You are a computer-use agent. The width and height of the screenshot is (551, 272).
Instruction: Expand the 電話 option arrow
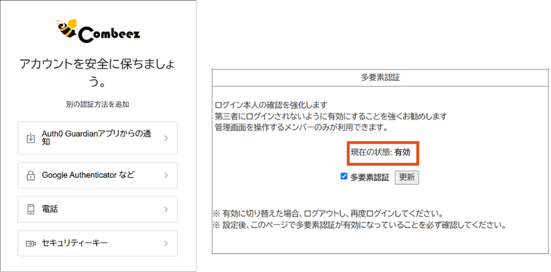click(166, 209)
